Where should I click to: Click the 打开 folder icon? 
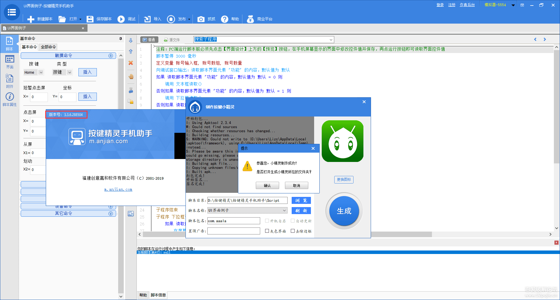(x=62, y=19)
